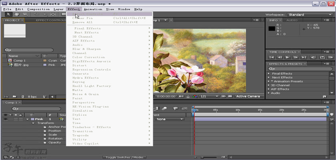Click the RAM Preview button in Time Controls

(x=331, y=58)
